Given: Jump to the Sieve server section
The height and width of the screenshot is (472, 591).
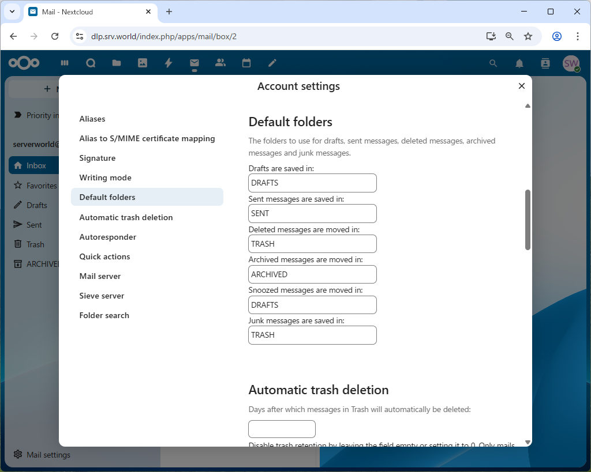Looking at the screenshot, I should (102, 296).
